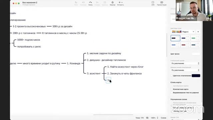
Task: Open the branch line width По умолчанию dropdown
Action: point(185,70)
